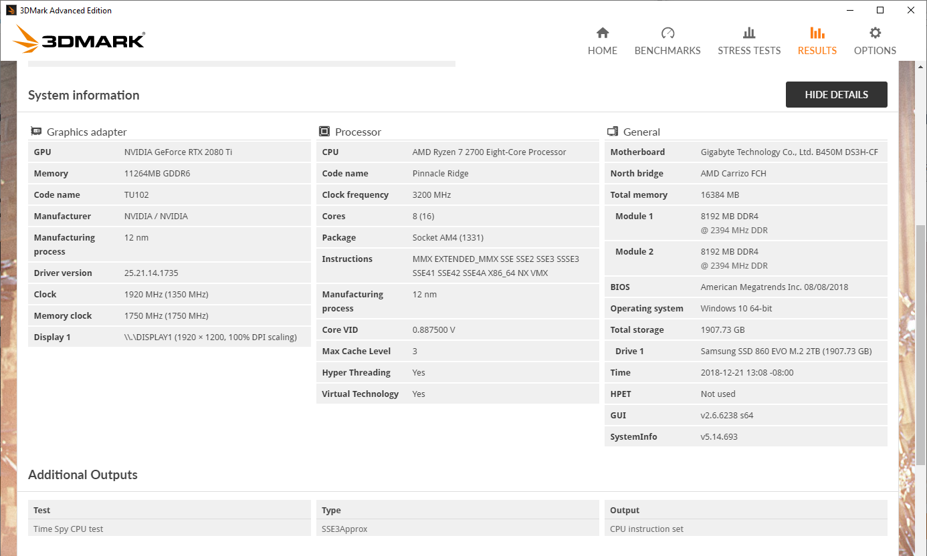Click the 3DMark logo in header
This screenshot has width=927, height=556.
[x=79, y=39]
